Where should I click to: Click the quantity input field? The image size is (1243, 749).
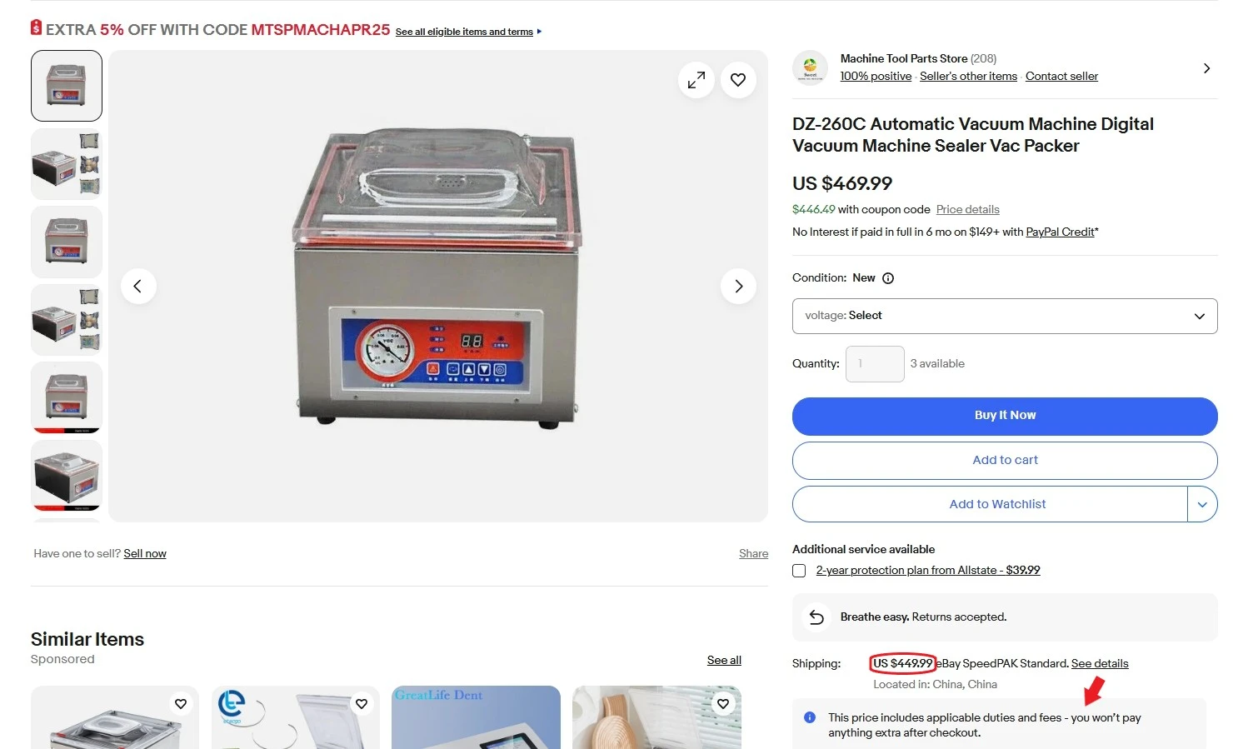[x=875, y=364]
